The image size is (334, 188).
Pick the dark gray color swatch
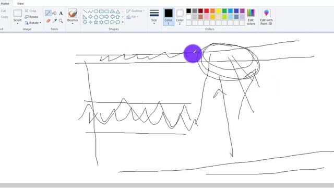click(x=195, y=11)
